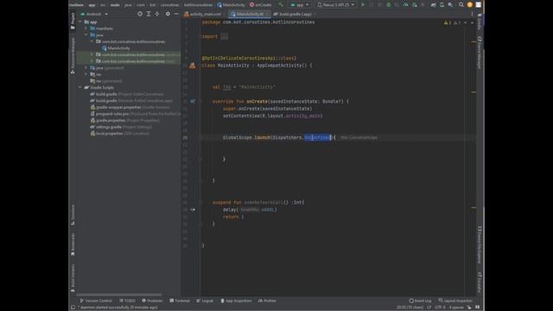Screen dimensions: 553x311
Task: Toggle Bookmarks tool window on left edge
Action: pyautogui.click(x=73, y=244)
